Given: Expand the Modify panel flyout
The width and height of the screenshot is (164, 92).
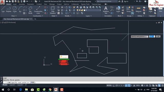Looking at the screenshot, I should tap(68, 16).
